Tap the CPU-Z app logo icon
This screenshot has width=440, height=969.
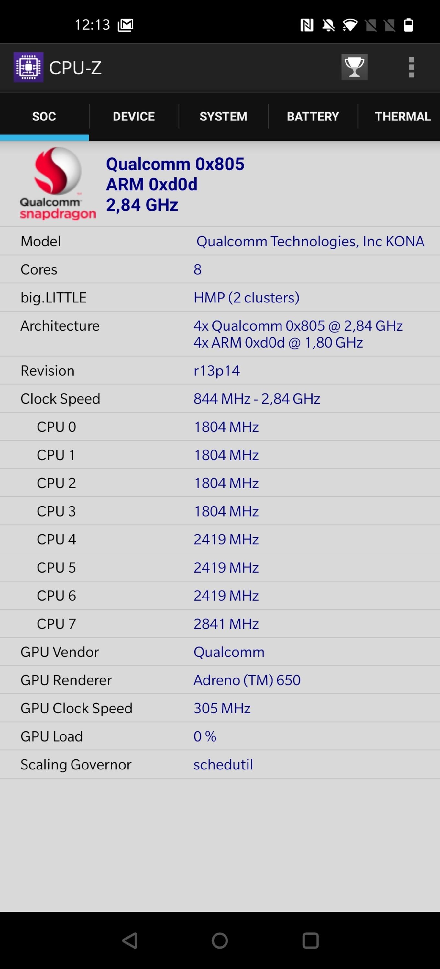pos(28,67)
